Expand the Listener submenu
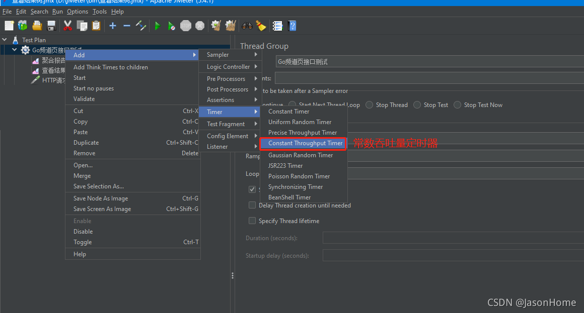Screen dimensions: 584x313 (230, 147)
